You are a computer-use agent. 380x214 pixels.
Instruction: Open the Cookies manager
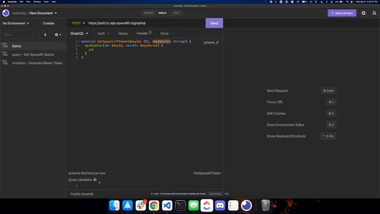pyautogui.click(x=49, y=23)
